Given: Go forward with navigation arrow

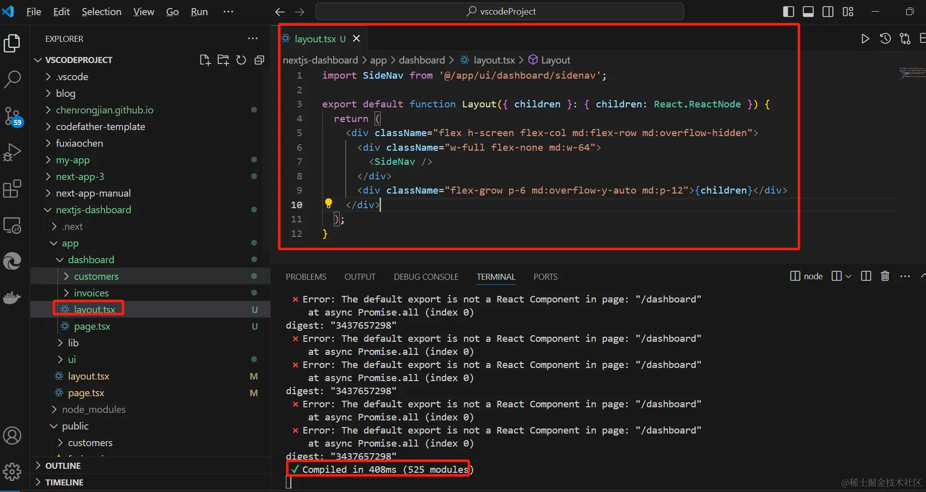Looking at the screenshot, I should (x=299, y=12).
